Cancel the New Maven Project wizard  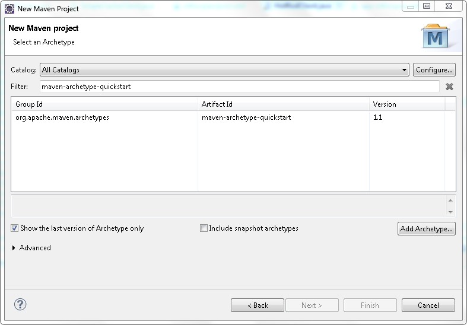[x=428, y=305]
